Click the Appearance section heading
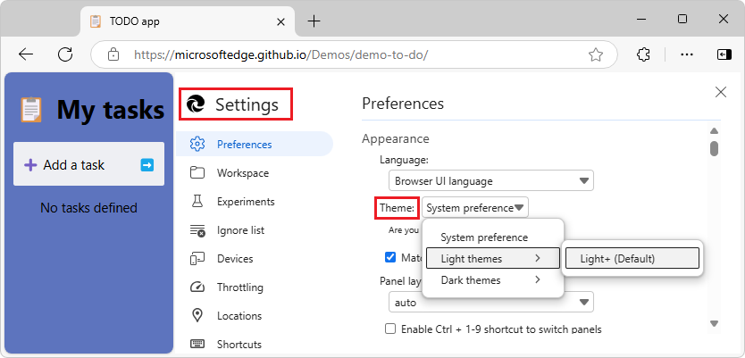Screen dimensions: 745x358 [396, 138]
